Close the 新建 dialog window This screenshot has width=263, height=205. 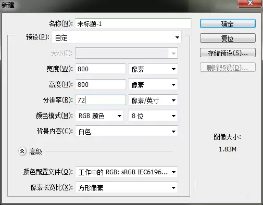[250, 3]
